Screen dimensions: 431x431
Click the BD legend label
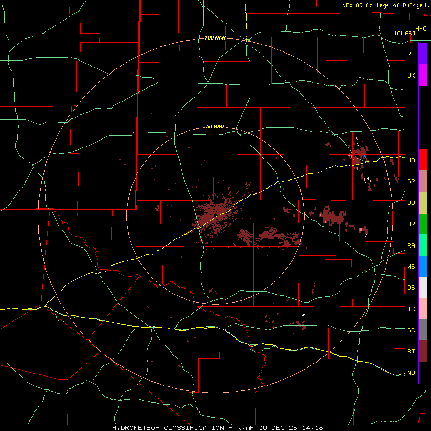411,203
